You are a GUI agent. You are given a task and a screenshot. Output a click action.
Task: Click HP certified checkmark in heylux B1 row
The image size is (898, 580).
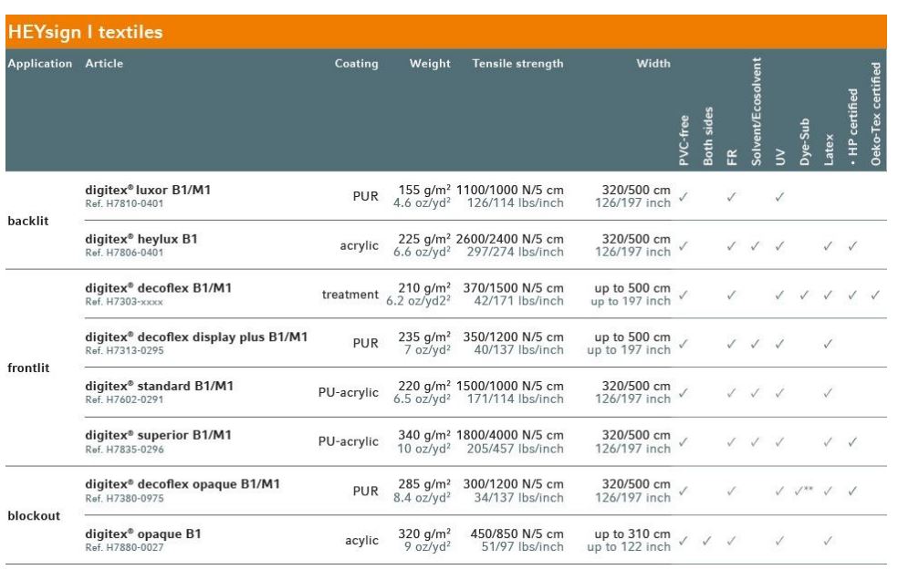tap(852, 245)
